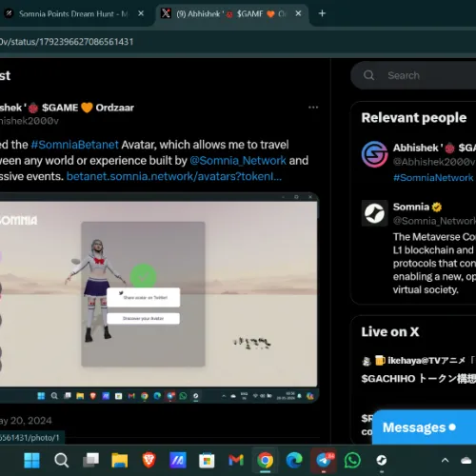Open Microsoft Edge from the taskbar
Image resolution: width=476 pixels, height=476 pixels.
(294, 460)
